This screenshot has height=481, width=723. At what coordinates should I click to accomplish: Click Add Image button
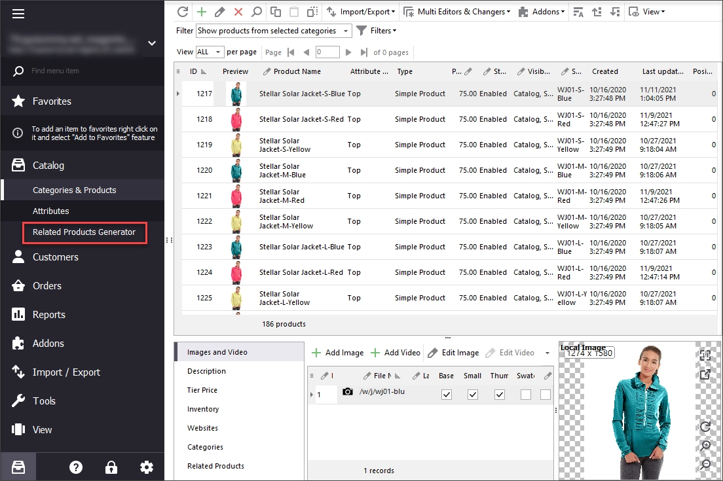(337, 353)
